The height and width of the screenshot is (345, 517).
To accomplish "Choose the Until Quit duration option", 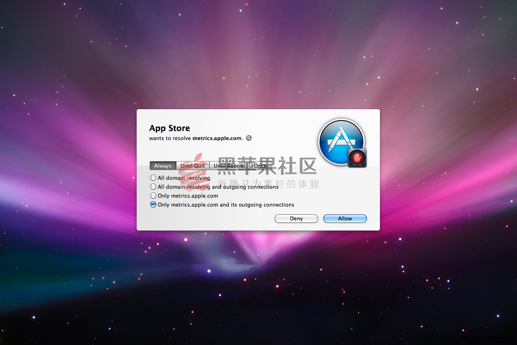I will tap(193, 166).
